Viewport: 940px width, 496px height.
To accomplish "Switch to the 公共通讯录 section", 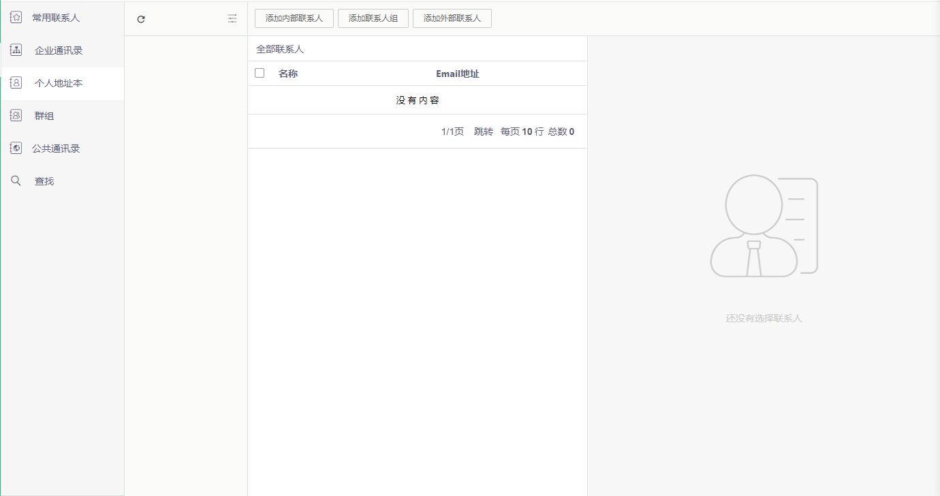I will [56, 149].
